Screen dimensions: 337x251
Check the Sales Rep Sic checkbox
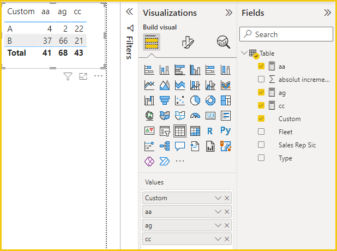[x=261, y=145]
